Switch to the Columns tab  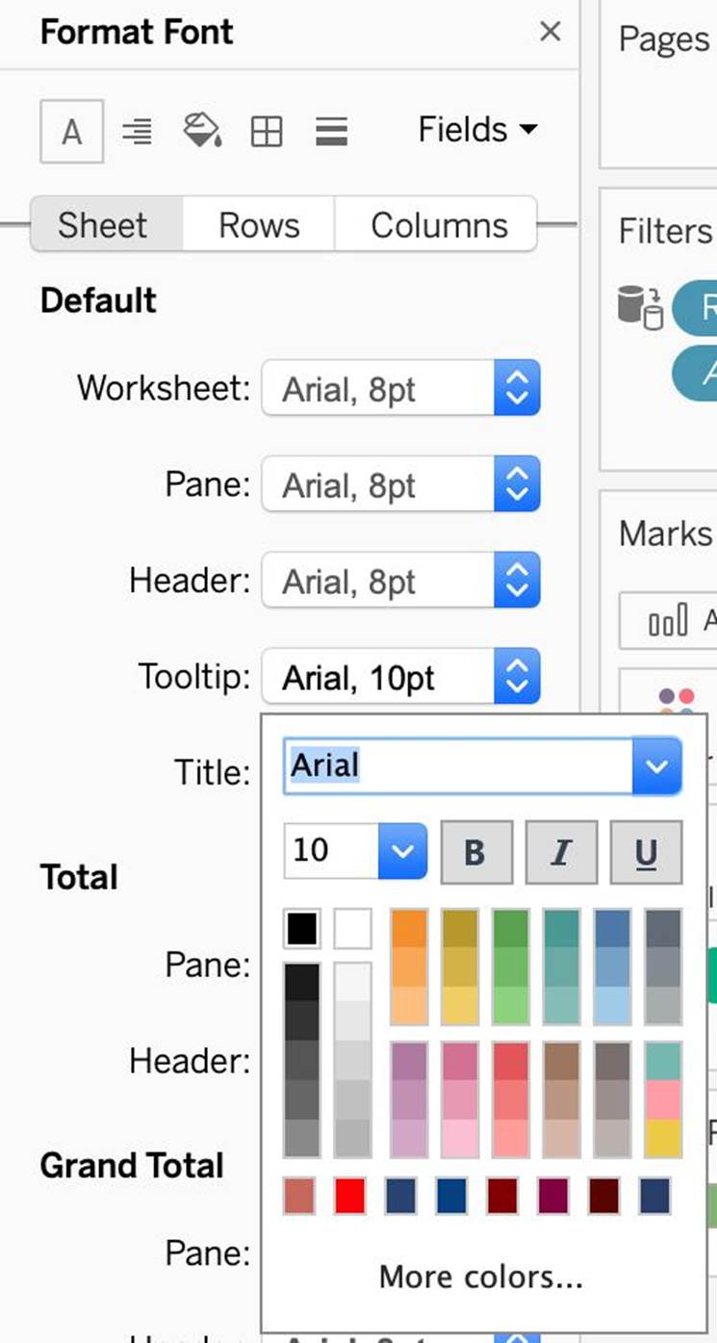click(x=439, y=225)
